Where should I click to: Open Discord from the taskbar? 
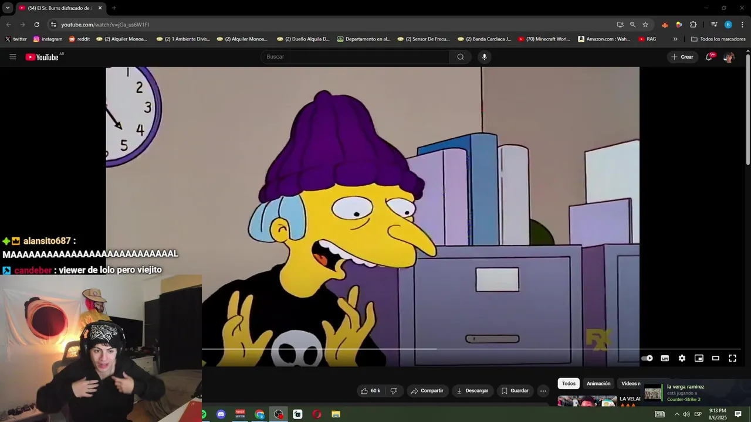pos(221,414)
